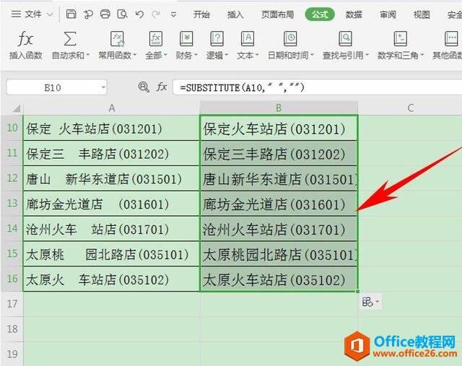Click the Print icon
Image resolution: width=462 pixels, height=366 pixels.
coord(105,14)
